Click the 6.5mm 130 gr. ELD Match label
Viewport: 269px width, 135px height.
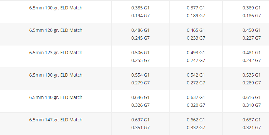point(56,75)
